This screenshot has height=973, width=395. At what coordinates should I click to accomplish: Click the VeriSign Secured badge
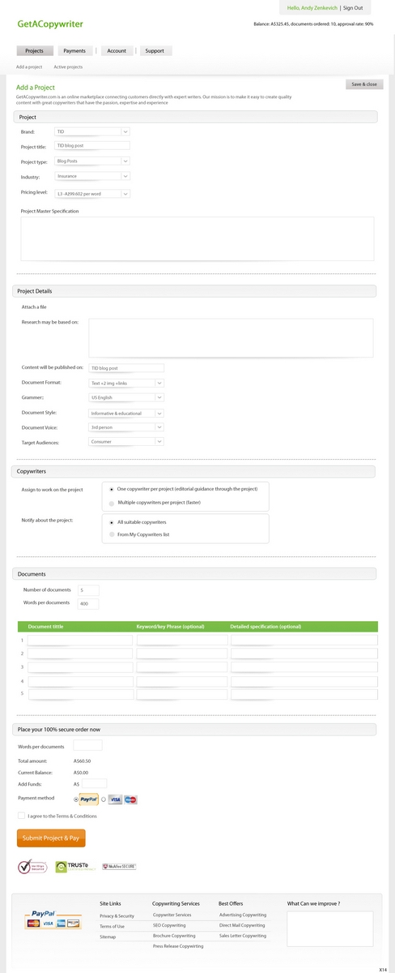(32, 867)
